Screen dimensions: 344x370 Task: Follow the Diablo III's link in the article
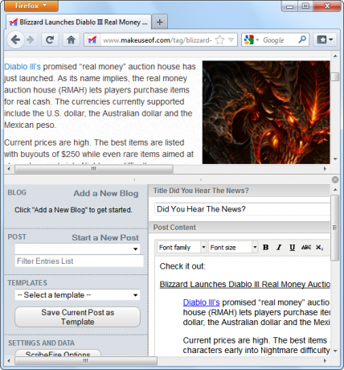pyautogui.click(x=23, y=67)
